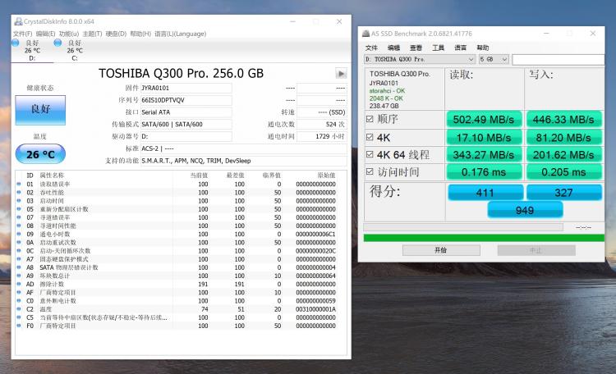Click status dot for attribute A8
The width and height of the screenshot is (616, 374).
coord(19,267)
